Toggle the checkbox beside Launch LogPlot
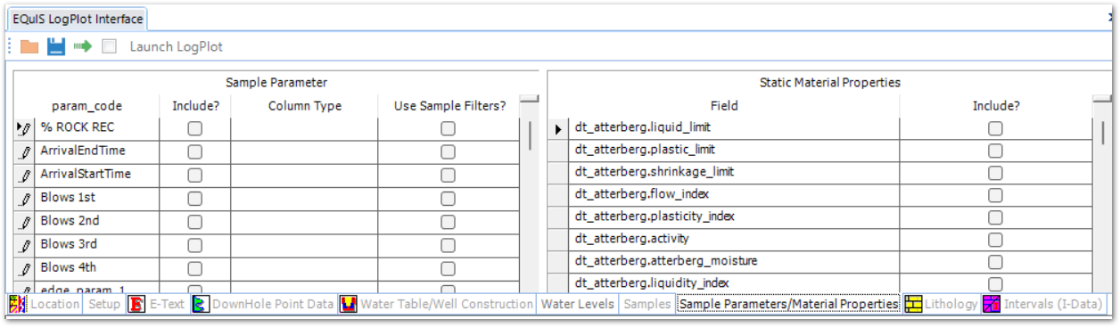Viewport: 1120px width, 327px height. 110,46
